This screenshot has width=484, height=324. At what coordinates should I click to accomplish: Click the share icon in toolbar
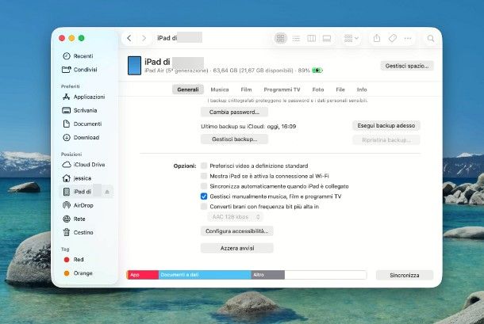click(377, 38)
